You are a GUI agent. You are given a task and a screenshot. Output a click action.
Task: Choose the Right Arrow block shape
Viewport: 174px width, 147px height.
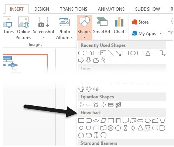coord(81,60)
